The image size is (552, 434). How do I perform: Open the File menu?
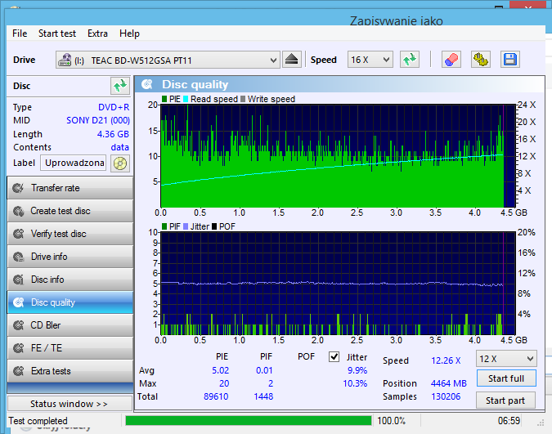20,34
